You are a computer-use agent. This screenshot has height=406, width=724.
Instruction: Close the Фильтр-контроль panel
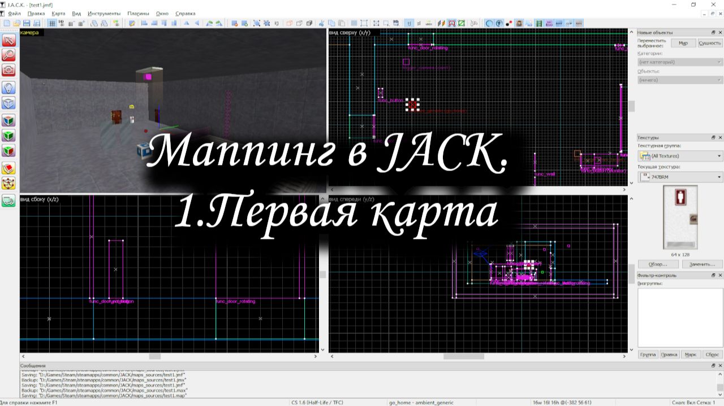point(720,275)
